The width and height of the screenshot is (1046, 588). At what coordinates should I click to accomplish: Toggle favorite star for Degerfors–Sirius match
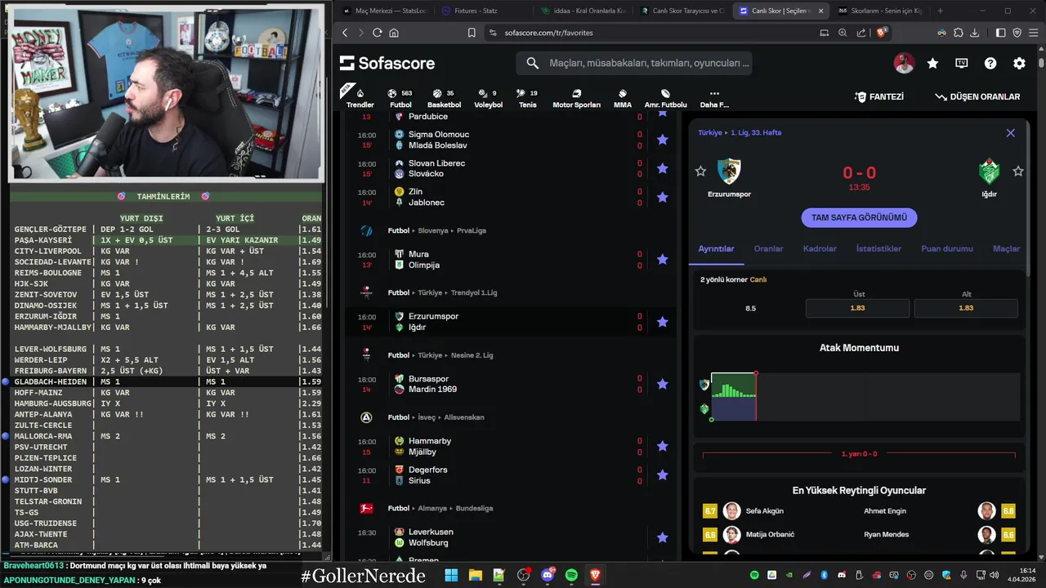[663, 474]
